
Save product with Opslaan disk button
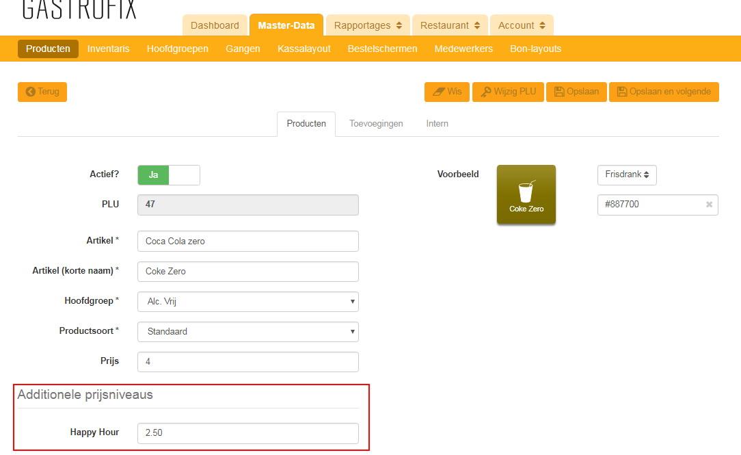[576, 92]
